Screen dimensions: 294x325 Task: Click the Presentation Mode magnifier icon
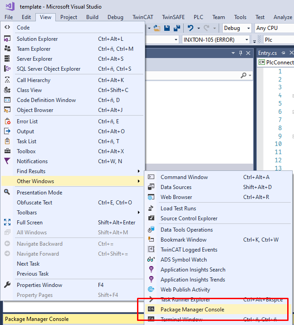[7, 192]
